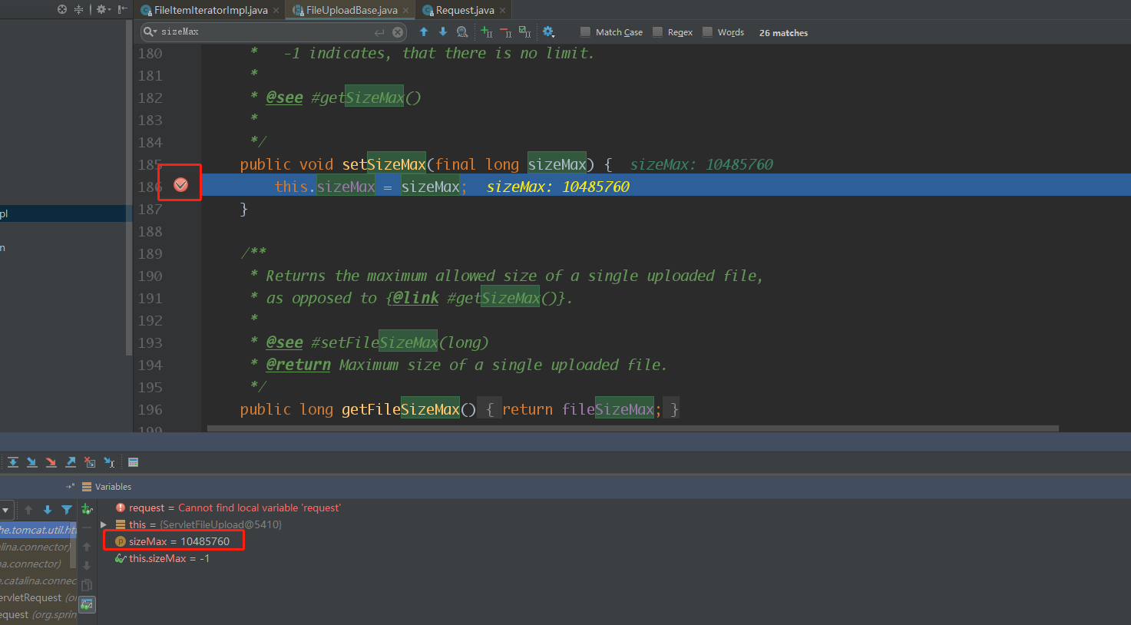Click the previous occurrence up arrow
The height and width of the screenshot is (625, 1131).
point(423,31)
